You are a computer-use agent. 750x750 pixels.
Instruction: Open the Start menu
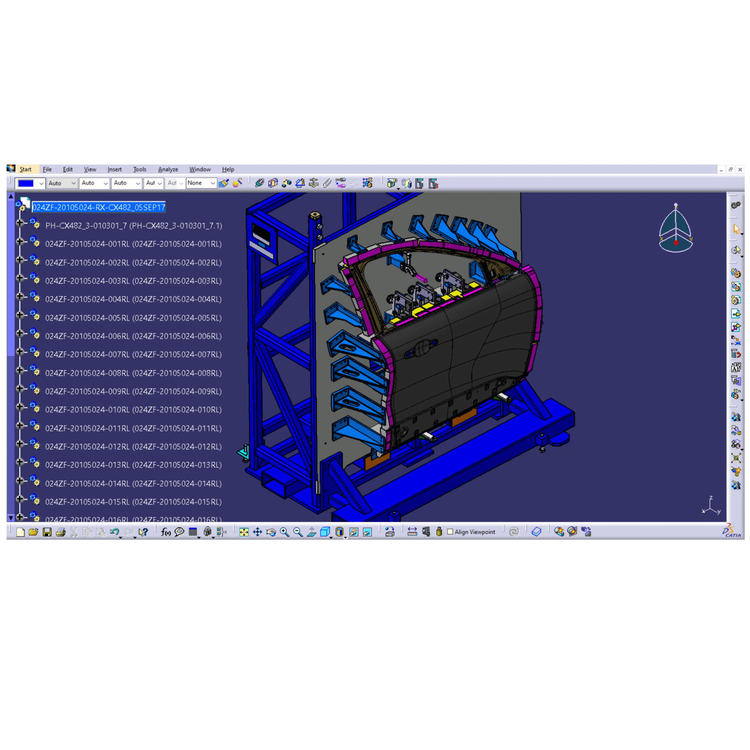pos(25,169)
